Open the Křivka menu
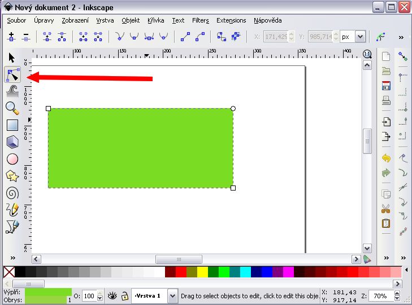This screenshot has height=305, width=412. click(x=156, y=20)
